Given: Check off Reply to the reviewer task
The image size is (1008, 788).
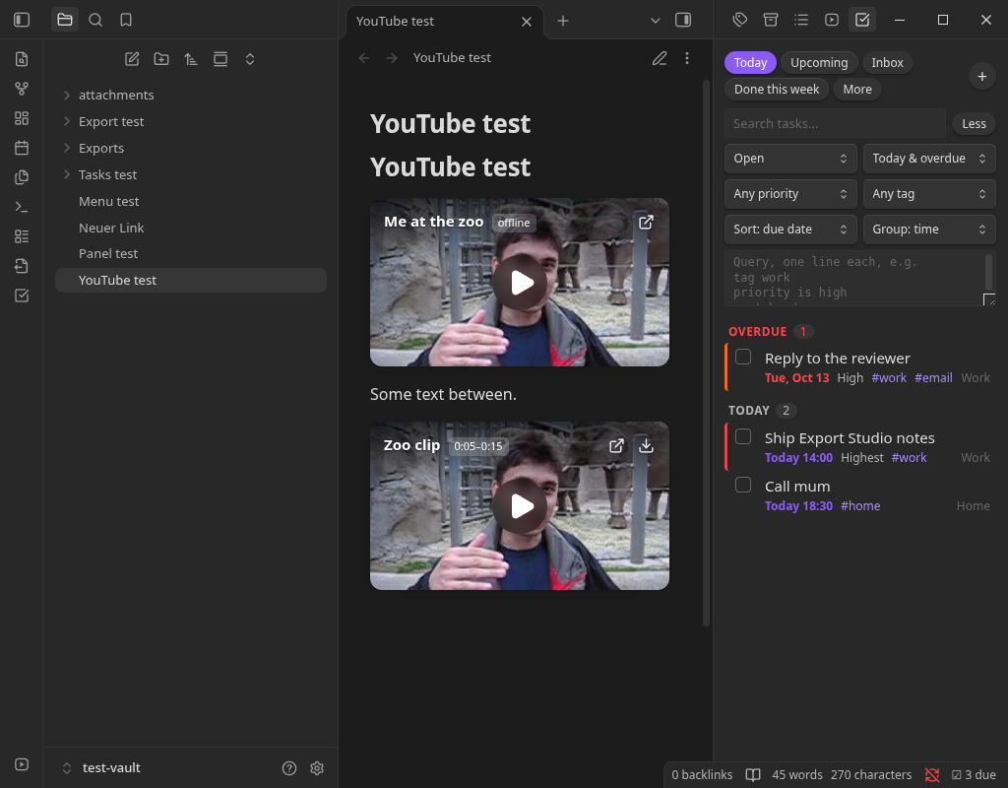Looking at the screenshot, I should pos(743,357).
